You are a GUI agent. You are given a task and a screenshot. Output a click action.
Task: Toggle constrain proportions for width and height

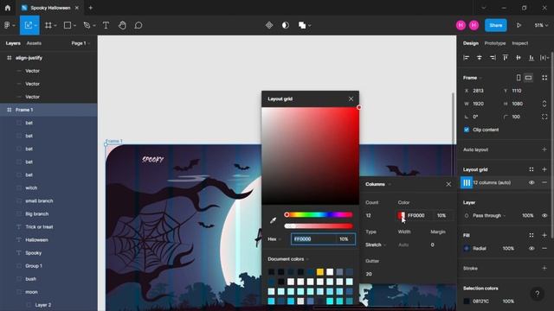coord(544,104)
